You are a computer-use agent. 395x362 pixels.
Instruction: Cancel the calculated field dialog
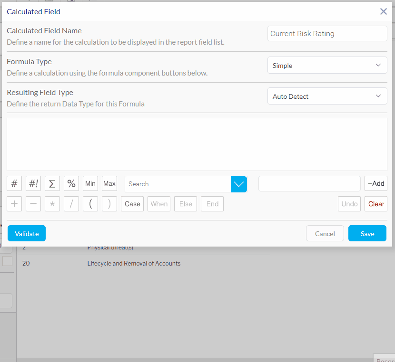tap(325, 234)
